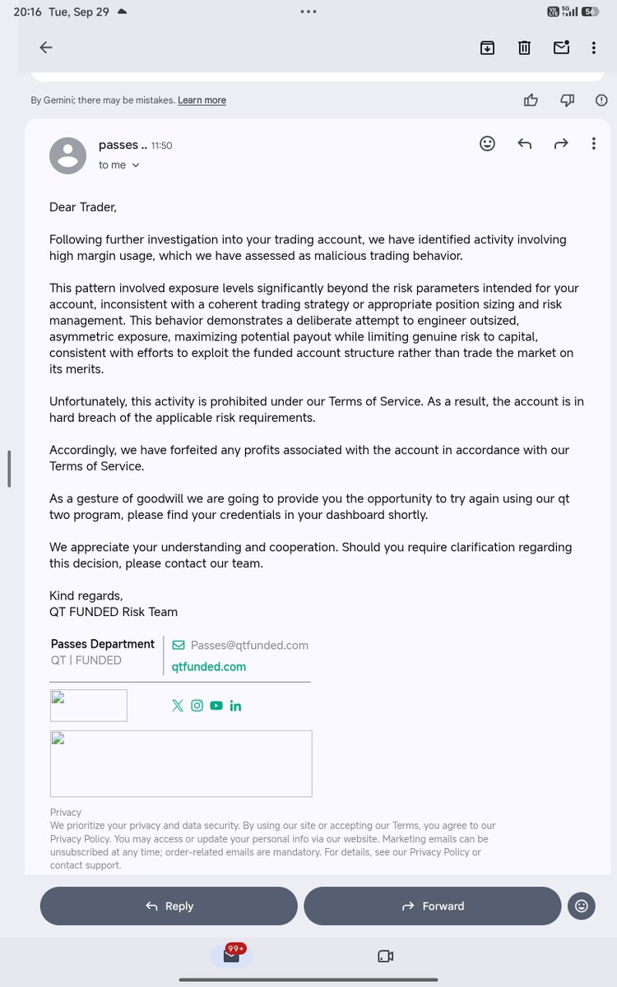This screenshot has width=617, height=987.
Task: Reply using arrow icon in message header
Action: click(524, 143)
